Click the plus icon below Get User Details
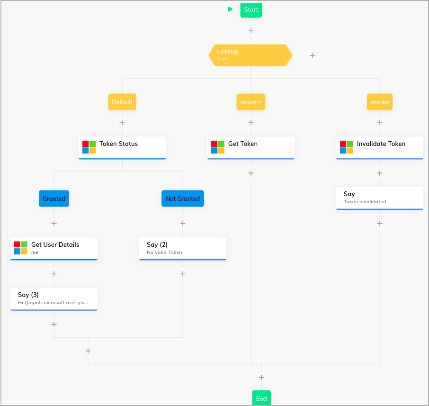This screenshot has height=406, width=429. pyautogui.click(x=54, y=274)
